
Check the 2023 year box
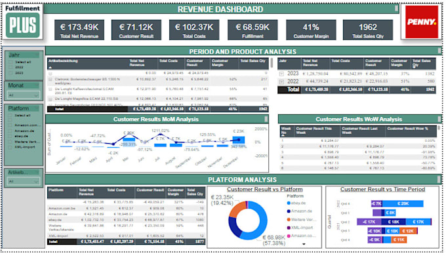pos(10,73)
